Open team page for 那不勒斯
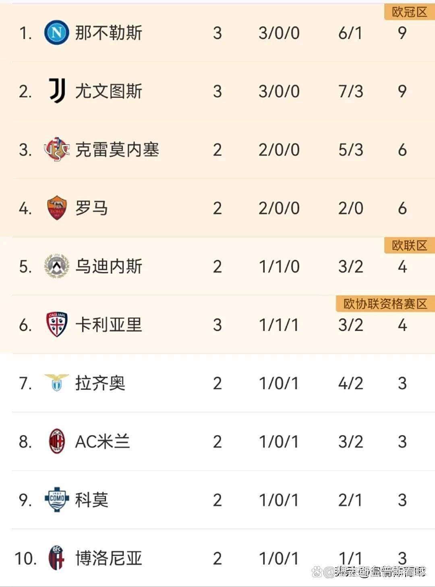The width and height of the screenshot is (435, 587). click(x=109, y=33)
